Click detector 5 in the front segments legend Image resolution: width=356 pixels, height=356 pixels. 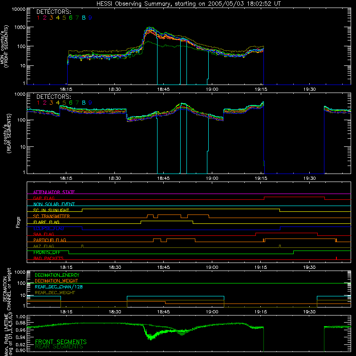point(64,18)
